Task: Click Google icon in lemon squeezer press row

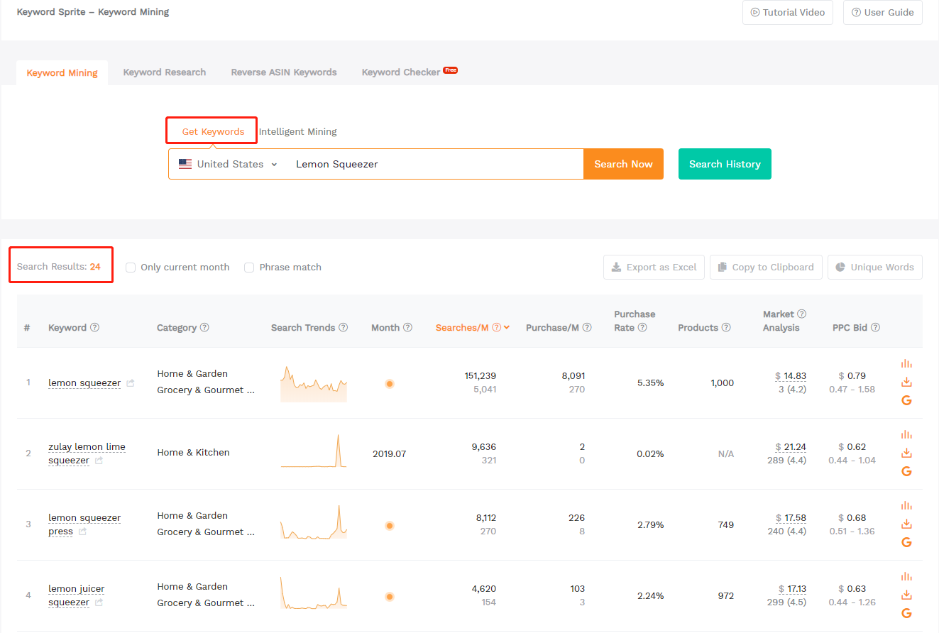Action: [906, 542]
